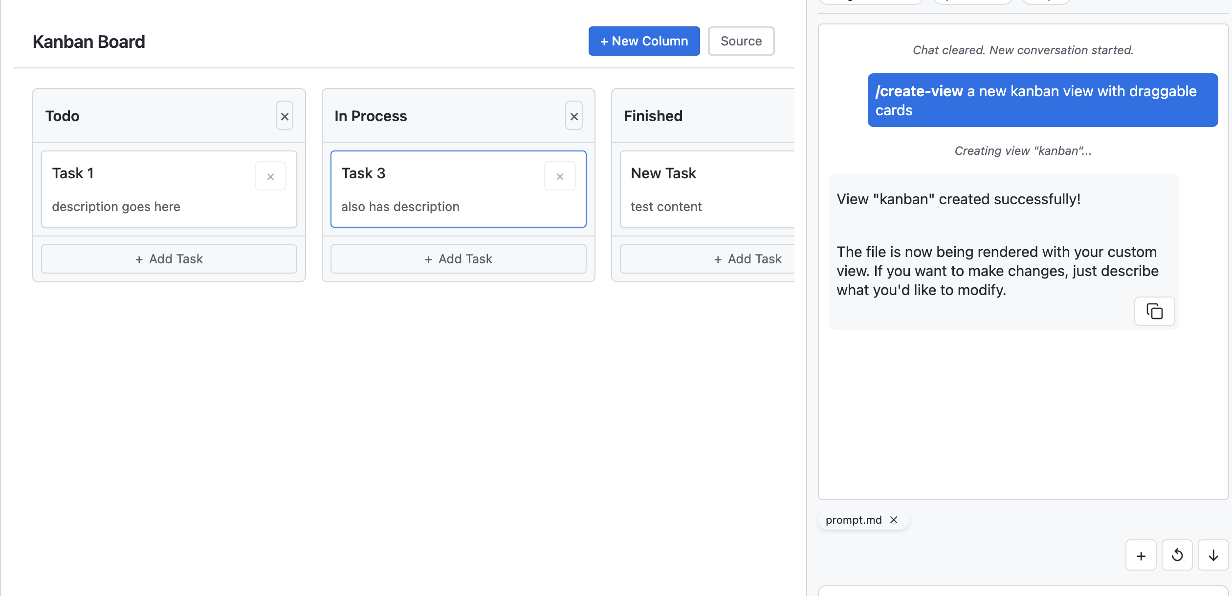Delete Task 3 from In Process
Viewport: 1232px width, 596px height.
(560, 175)
